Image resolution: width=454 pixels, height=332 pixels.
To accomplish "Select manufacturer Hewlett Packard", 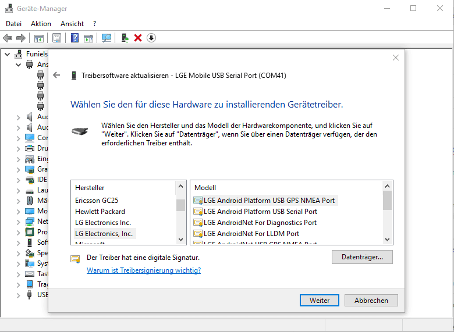I will 100,212.
